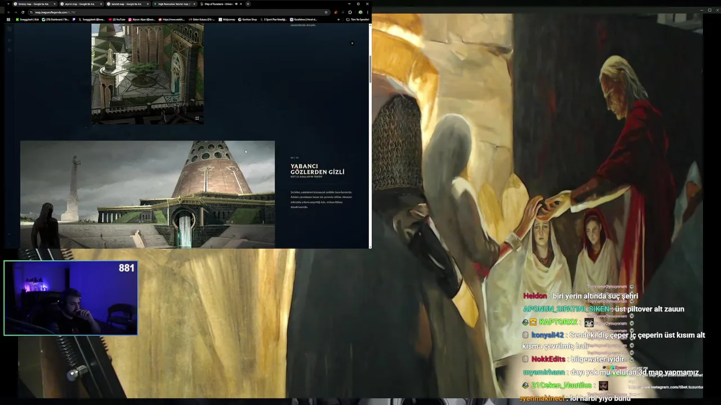Viewport: 721px width, 405px height.
Task: Click the emote in KAPTORXX's message
Action: (589, 322)
